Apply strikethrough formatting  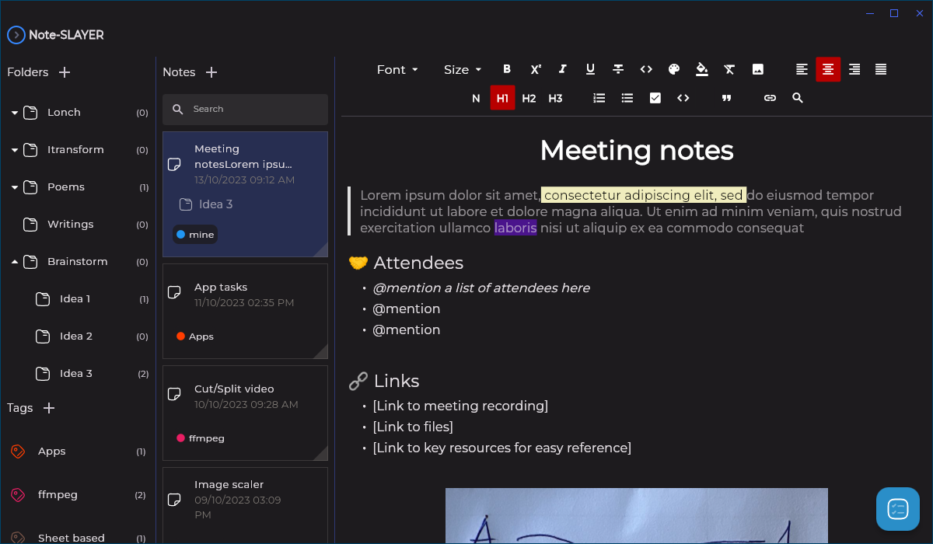pyautogui.click(x=618, y=69)
